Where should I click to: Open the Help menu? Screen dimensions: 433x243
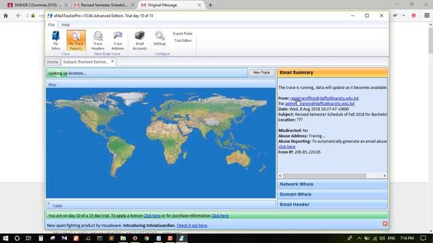point(66,25)
